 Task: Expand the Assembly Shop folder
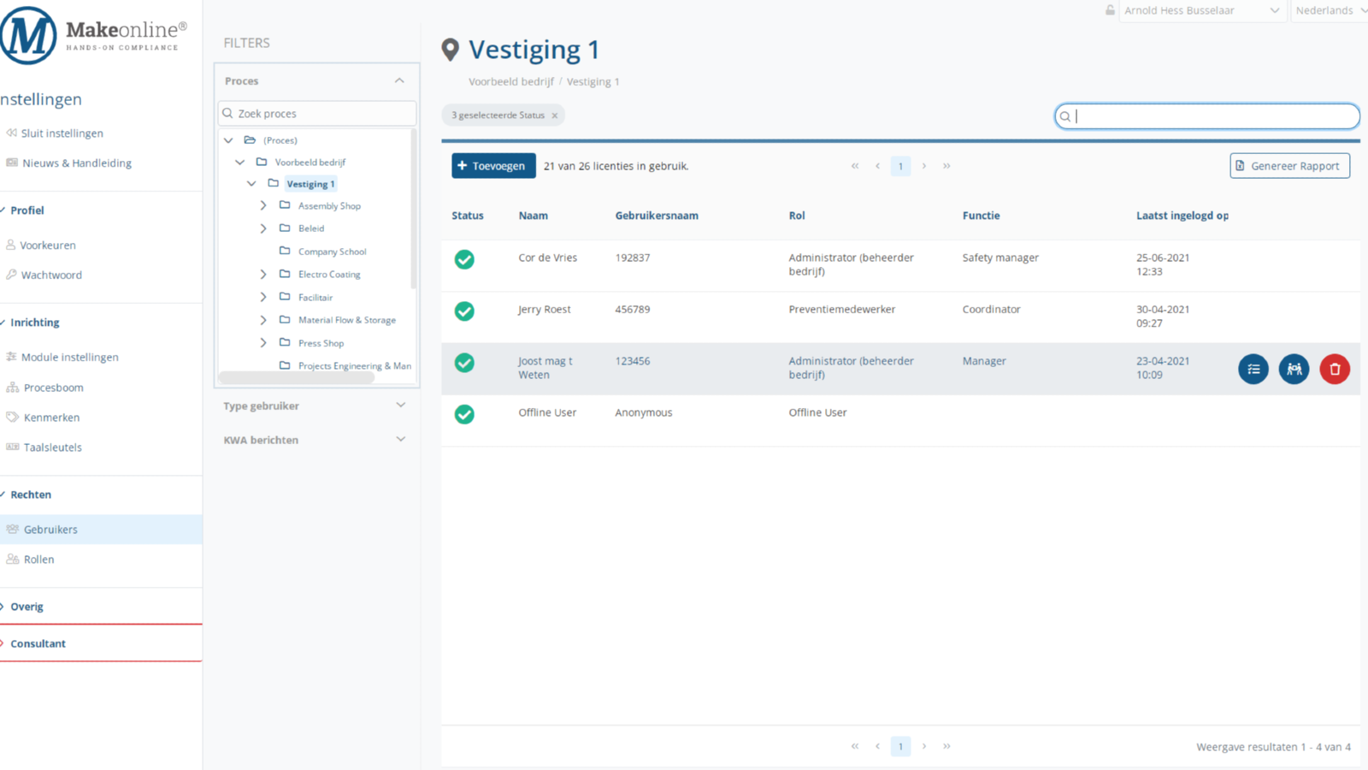263,206
